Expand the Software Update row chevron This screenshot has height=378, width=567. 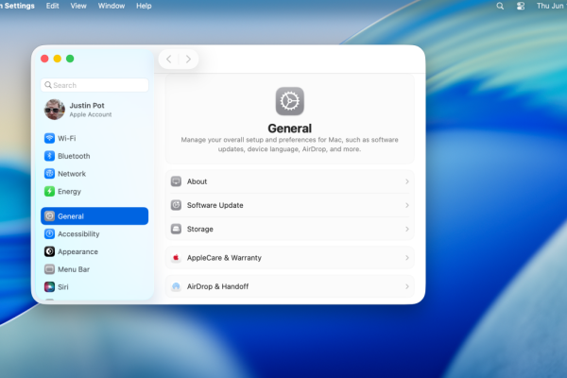coord(406,205)
